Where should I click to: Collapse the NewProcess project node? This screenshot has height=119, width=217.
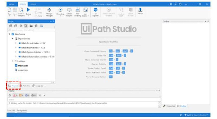tap(9, 34)
